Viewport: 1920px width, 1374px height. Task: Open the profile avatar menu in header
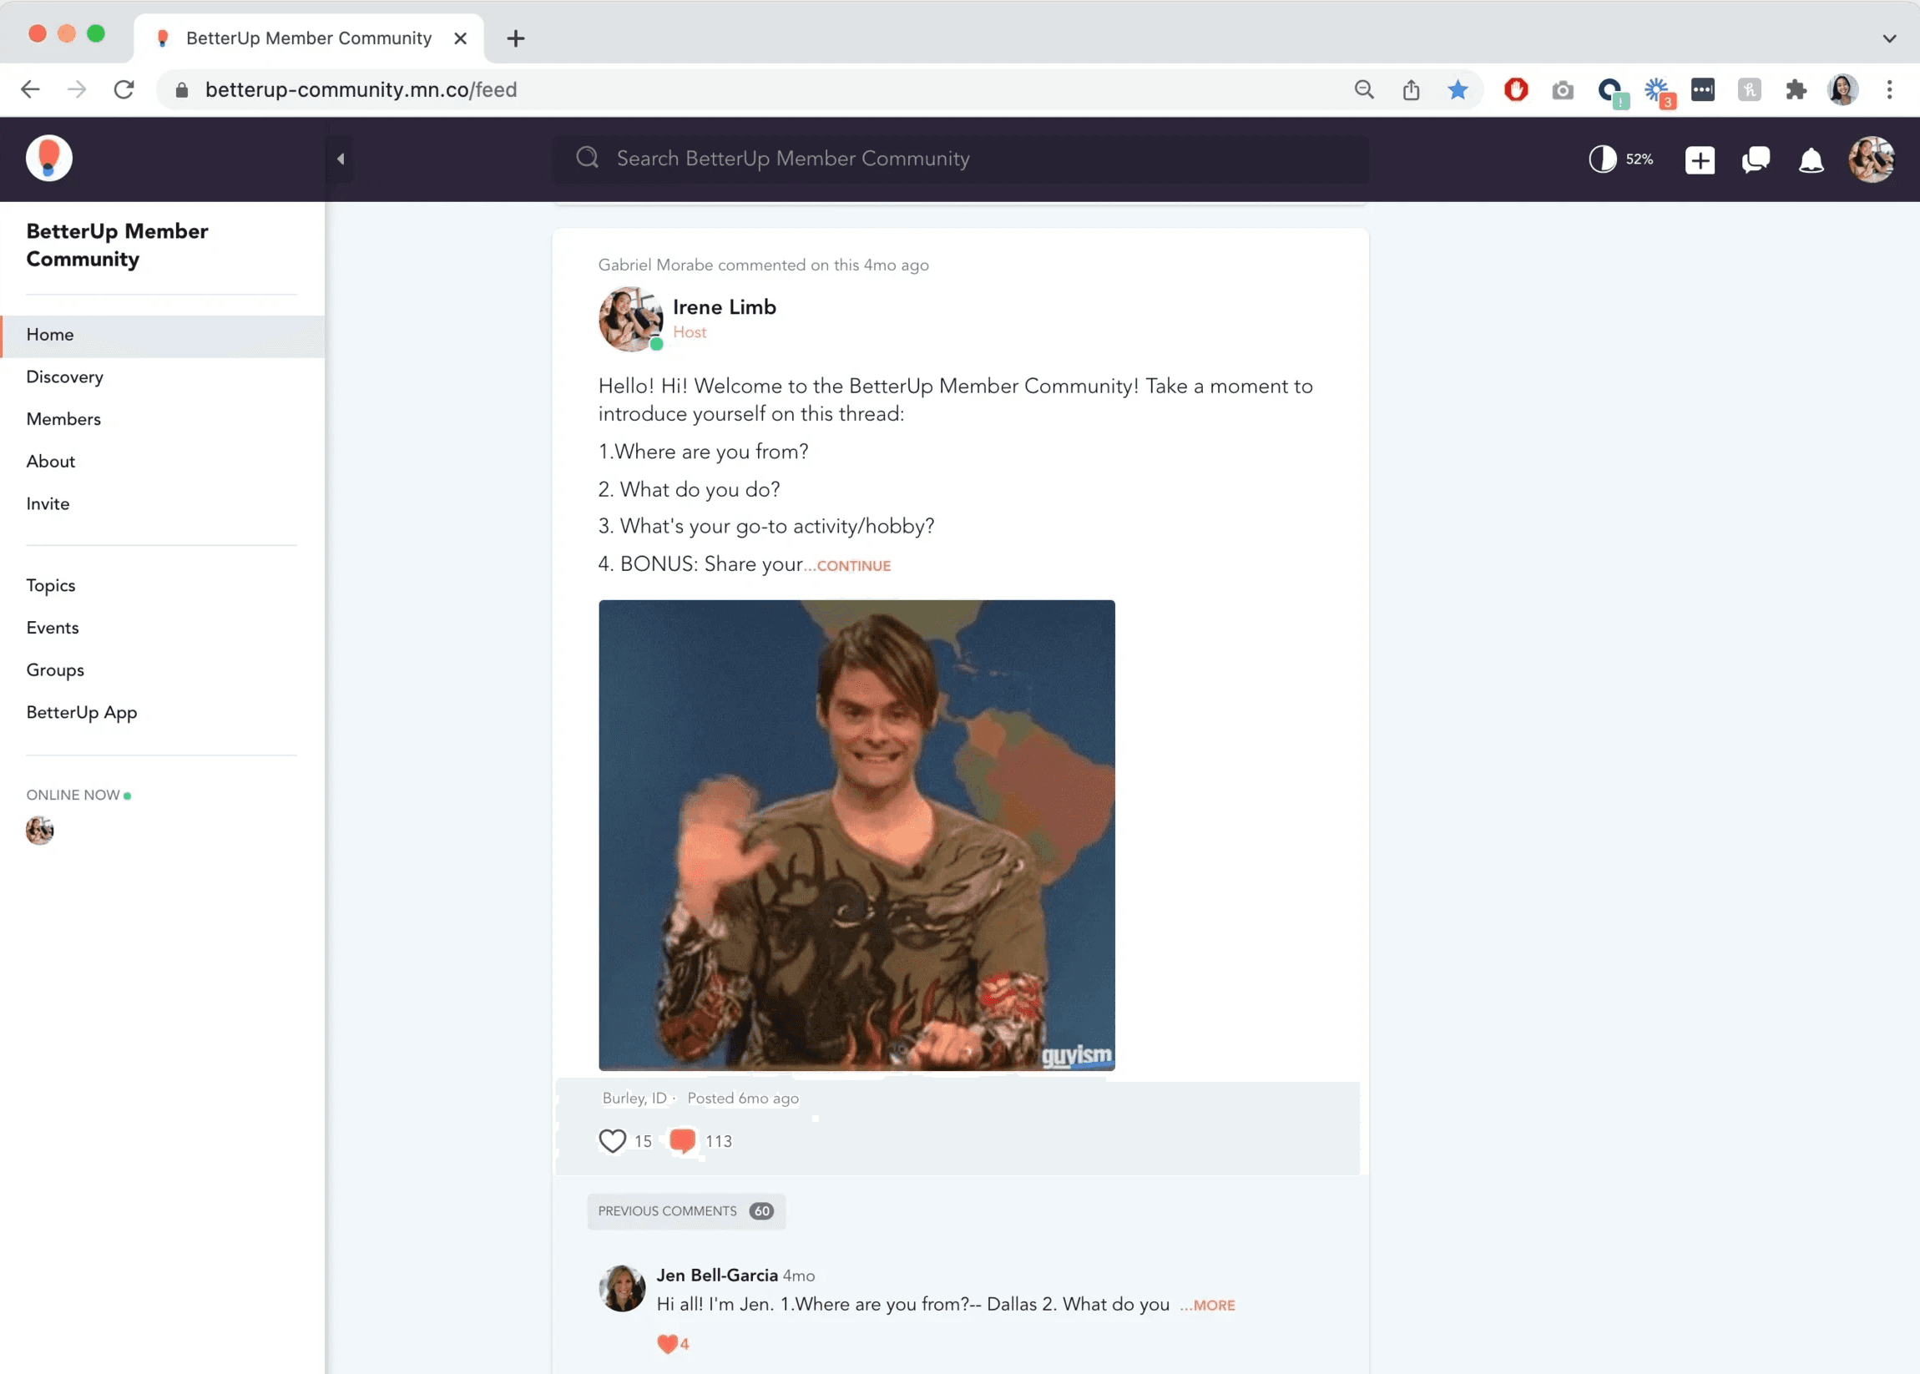tap(1871, 159)
